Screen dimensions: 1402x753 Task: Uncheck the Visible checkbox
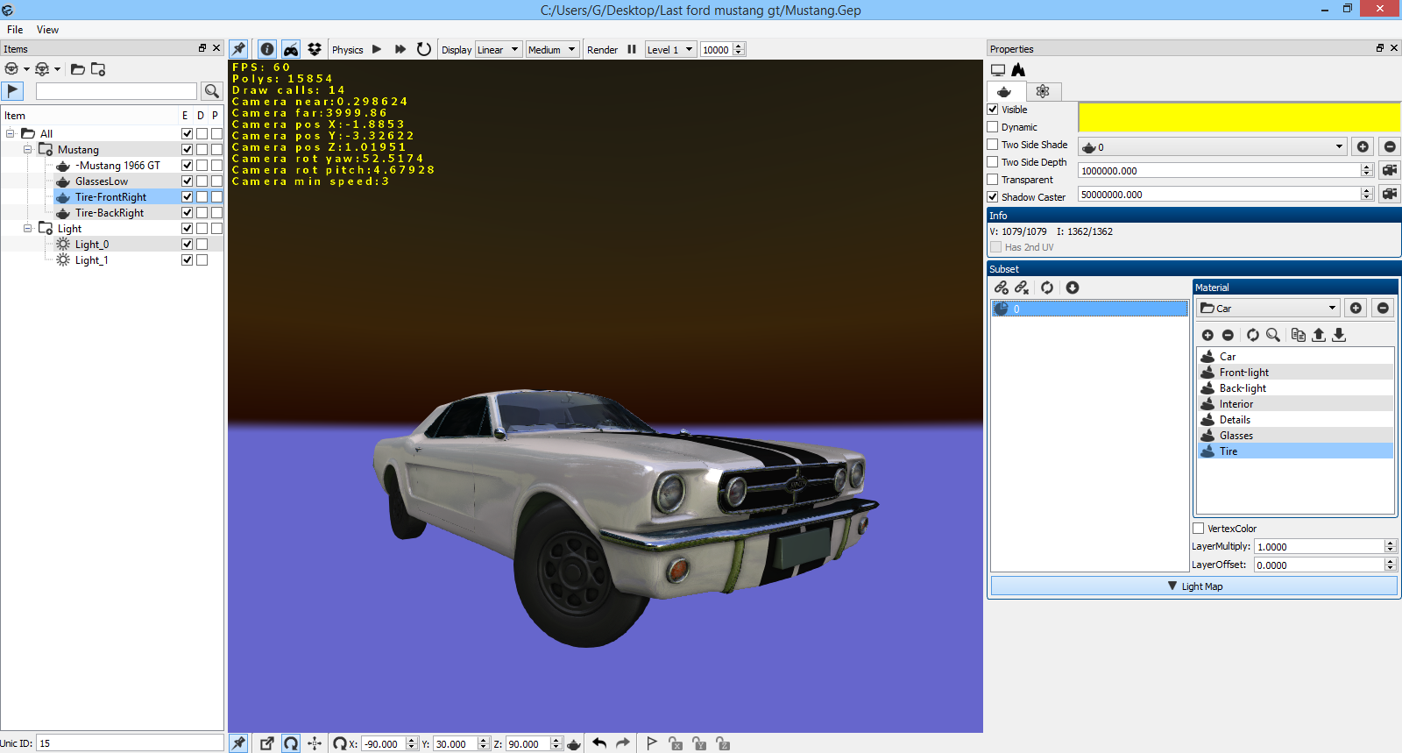click(993, 110)
